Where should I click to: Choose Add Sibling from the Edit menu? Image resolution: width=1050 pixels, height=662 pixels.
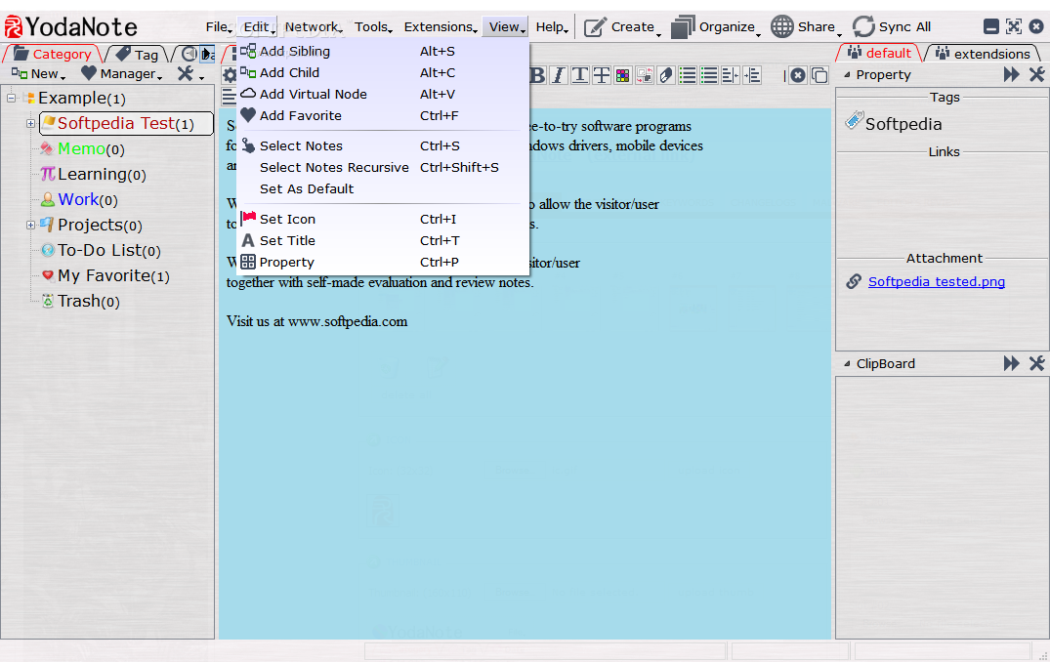(x=382, y=51)
